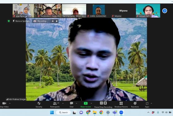Screen dimensions: 173x116
Task: Open Windows Start menu
Action: 52,112
